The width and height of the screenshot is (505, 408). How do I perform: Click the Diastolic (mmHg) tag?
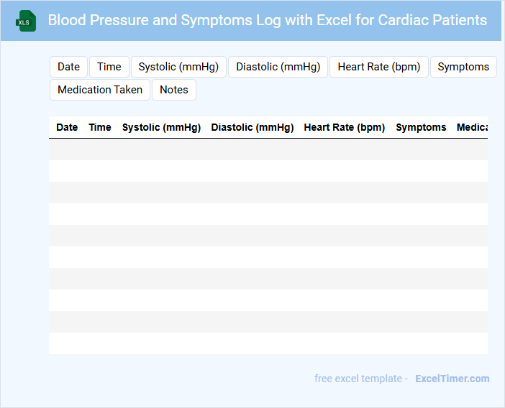(x=278, y=67)
